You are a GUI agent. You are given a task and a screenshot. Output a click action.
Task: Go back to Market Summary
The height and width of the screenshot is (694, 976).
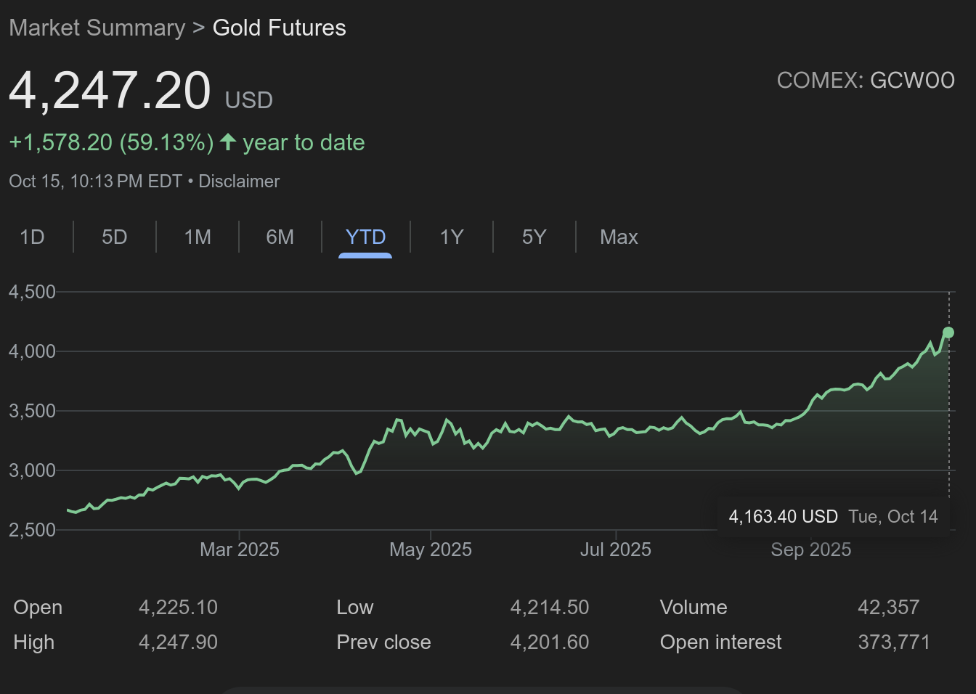(97, 28)
